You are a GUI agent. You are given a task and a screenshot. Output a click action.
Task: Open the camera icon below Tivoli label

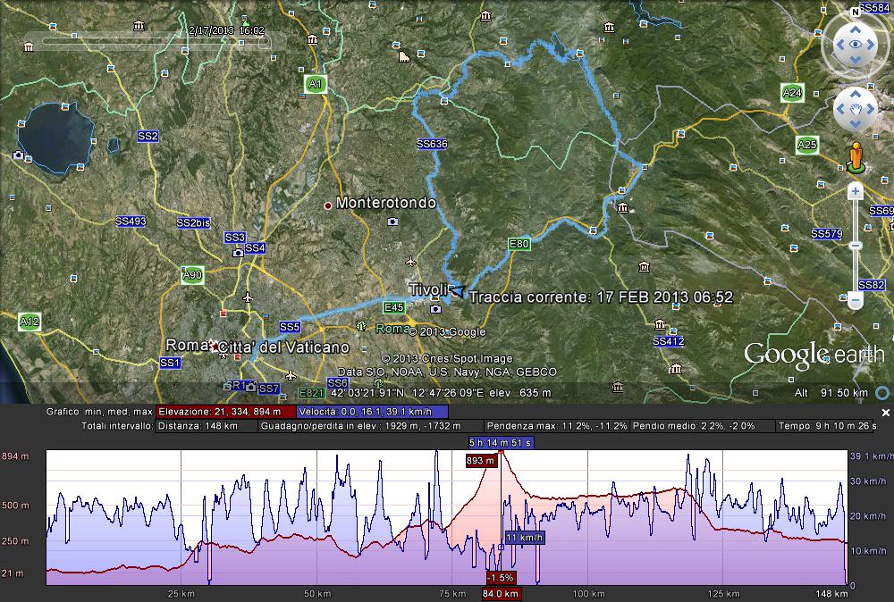pyautogui.click(x=435, y=309)
